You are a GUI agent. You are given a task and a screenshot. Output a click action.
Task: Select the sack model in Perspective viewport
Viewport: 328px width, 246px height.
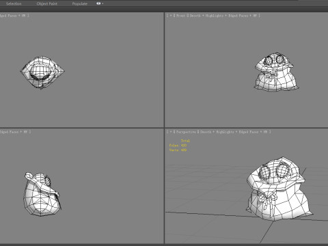pyautogui.click(x=279, y=189)
